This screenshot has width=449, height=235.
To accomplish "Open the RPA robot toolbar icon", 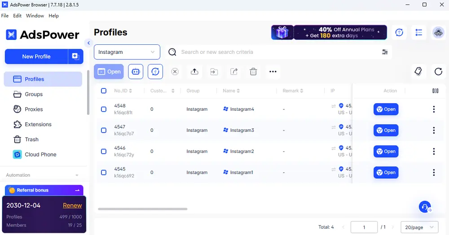I will [136, 71].
